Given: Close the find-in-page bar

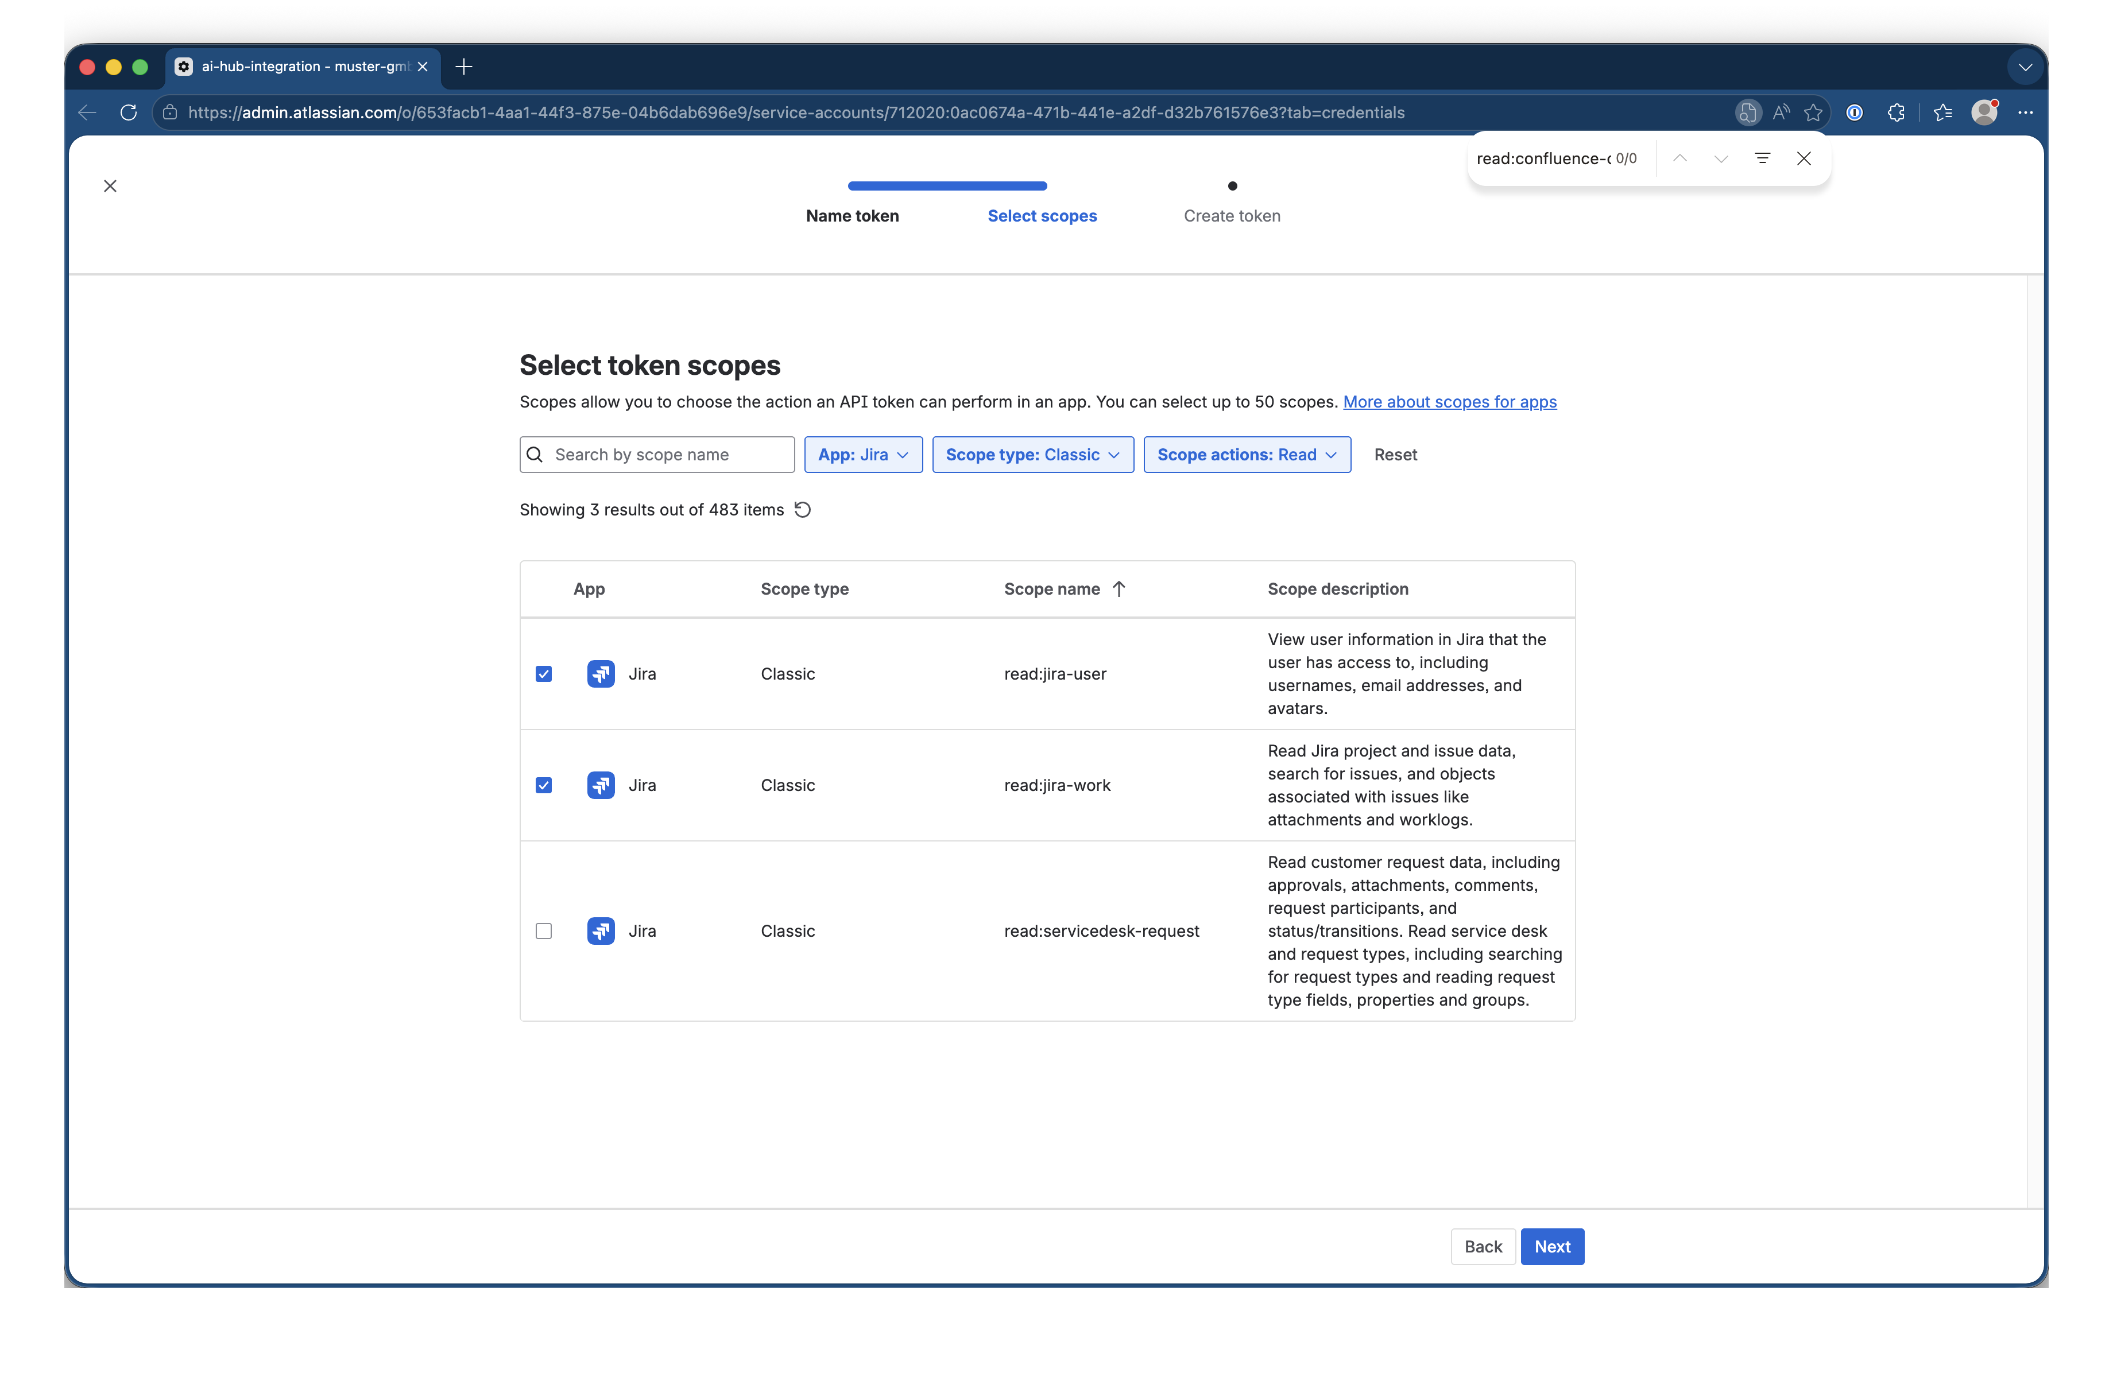Looking at the screenshot, I should point(1804,159).
